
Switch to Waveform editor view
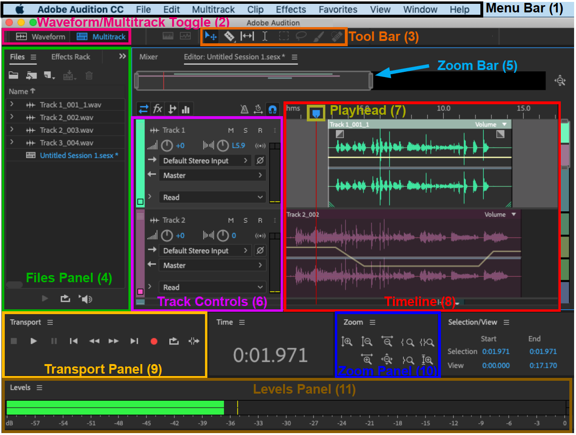click(x=41, y=37)
